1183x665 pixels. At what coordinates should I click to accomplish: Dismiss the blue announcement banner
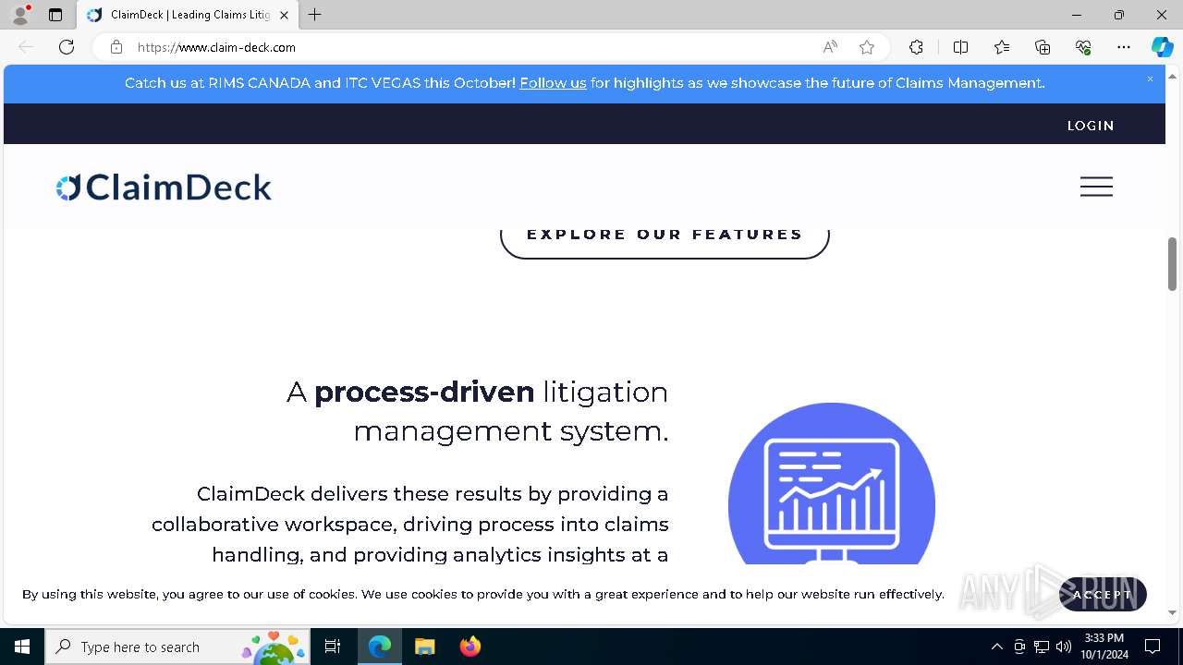pyautogui.click(x=1150, y=79)
